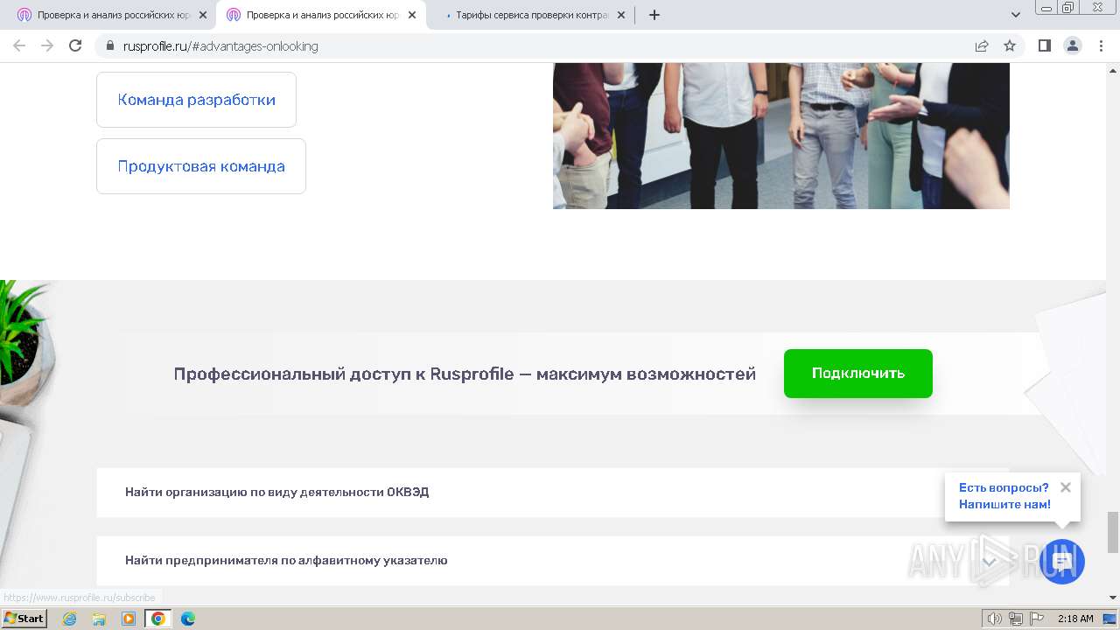Click the browser forward arrow
The image size is (1120, 630).
[47, 46]
